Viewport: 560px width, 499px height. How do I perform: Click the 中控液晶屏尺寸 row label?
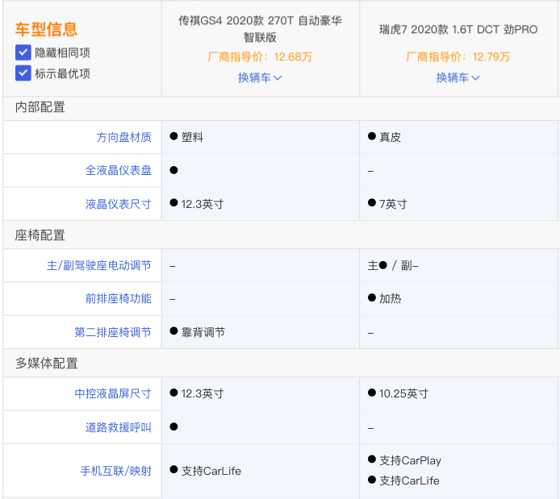click(113, 393)
